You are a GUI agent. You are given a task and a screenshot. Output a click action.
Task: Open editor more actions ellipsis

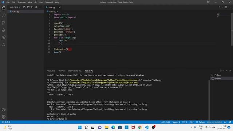pos(230,7)
